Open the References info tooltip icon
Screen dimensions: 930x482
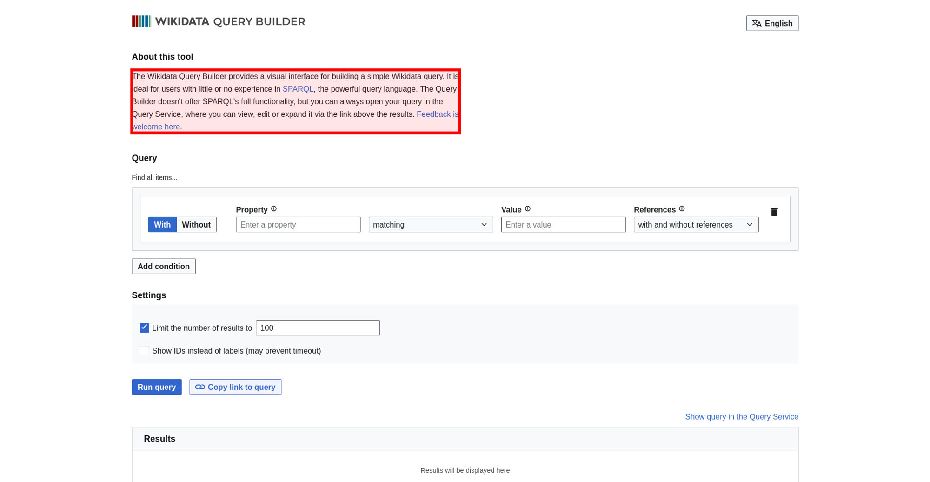[682, 209]
